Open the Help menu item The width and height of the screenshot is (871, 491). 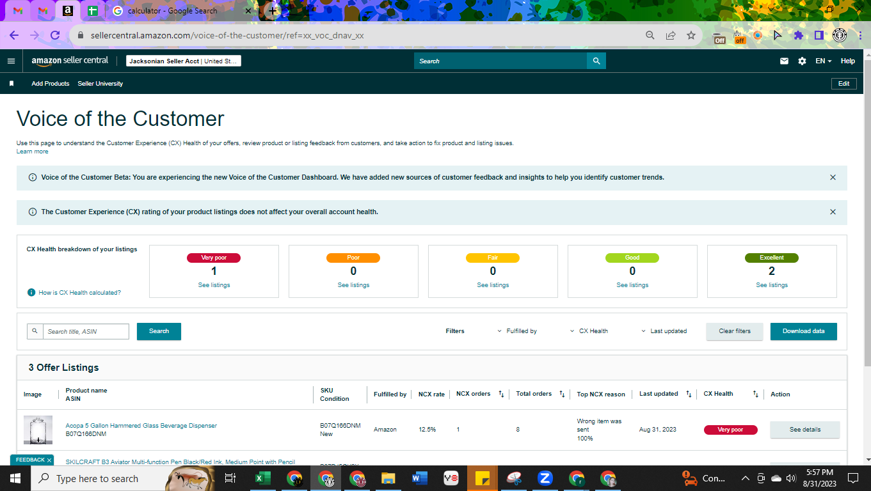(x=848, y=61)
